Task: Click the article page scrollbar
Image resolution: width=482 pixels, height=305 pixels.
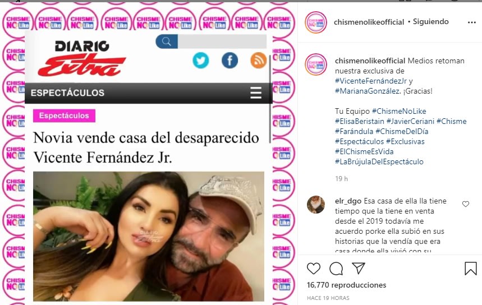Action: pyautogui.click(x=270, y=99)
